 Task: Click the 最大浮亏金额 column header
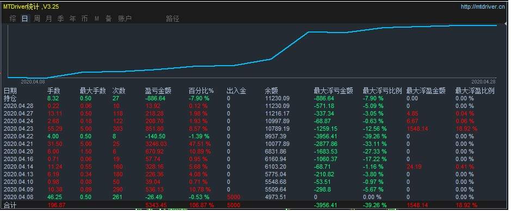tap(334, 91)
